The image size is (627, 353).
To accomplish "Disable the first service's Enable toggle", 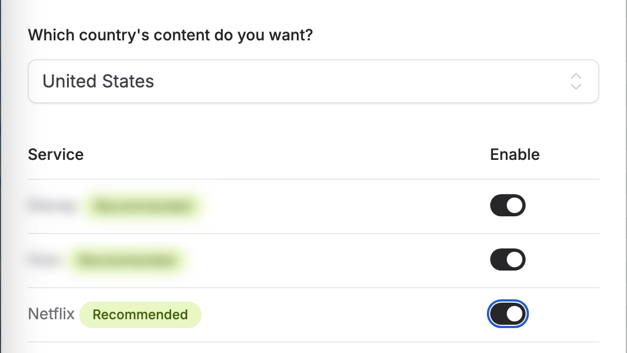I will tap(507, 206).
